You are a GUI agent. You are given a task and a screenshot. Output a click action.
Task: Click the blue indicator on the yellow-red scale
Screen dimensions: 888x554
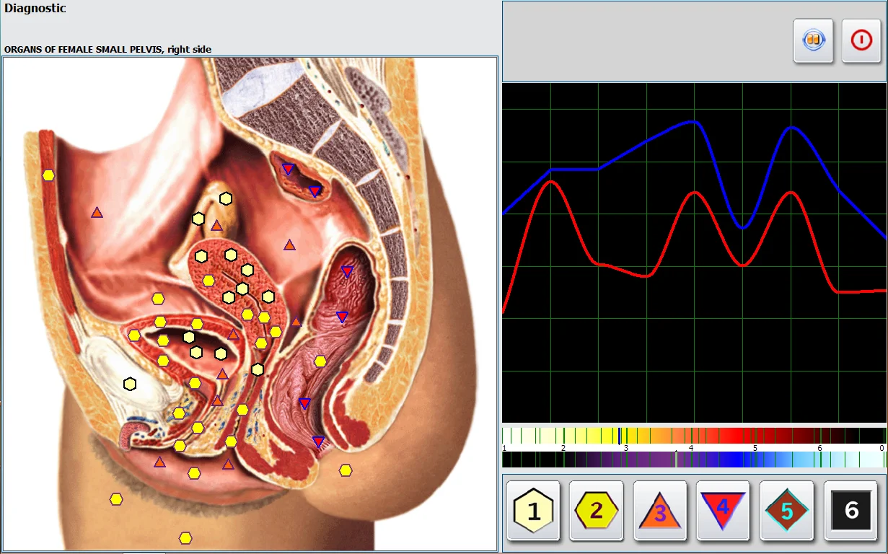(x=619, y=436)
